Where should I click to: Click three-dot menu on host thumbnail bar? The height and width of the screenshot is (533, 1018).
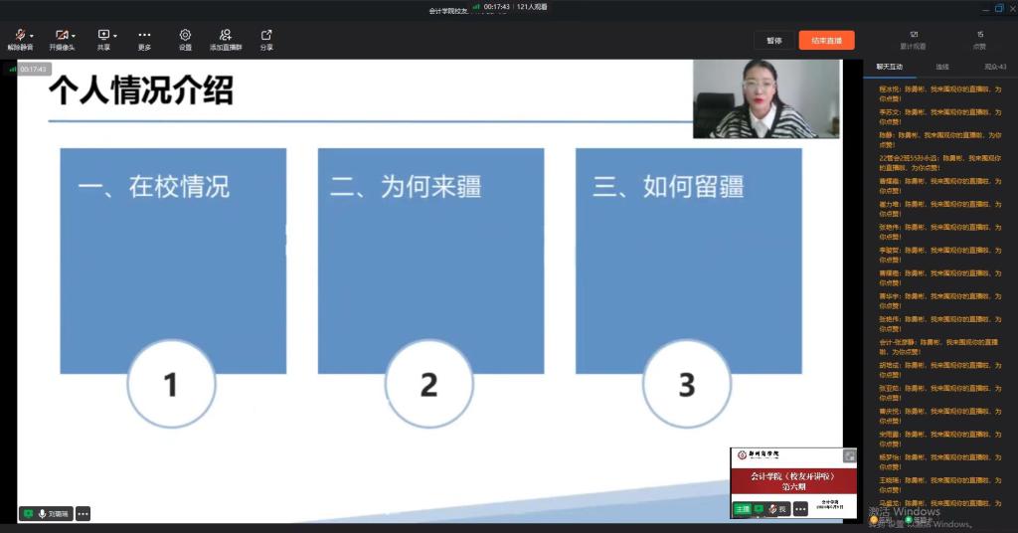click(x=800, y=509)
